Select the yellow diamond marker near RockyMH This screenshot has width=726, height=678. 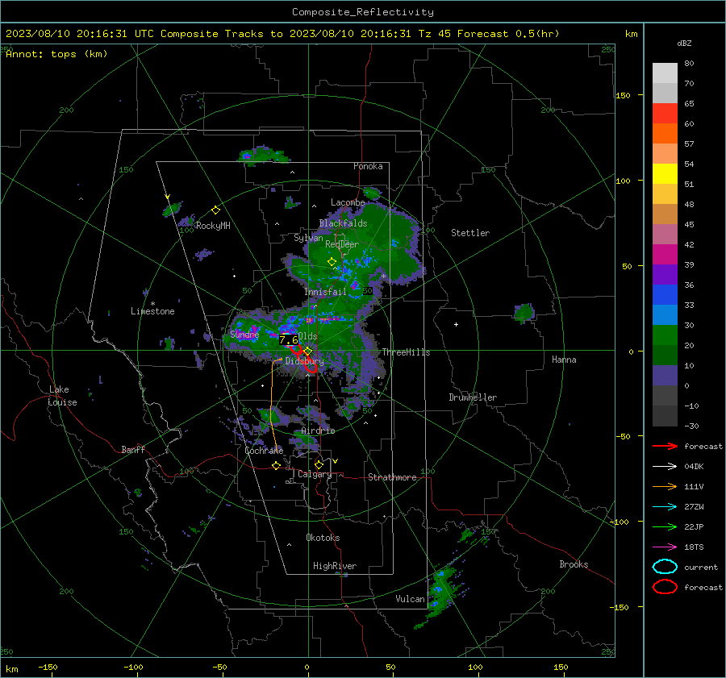(x=215, y=210)
